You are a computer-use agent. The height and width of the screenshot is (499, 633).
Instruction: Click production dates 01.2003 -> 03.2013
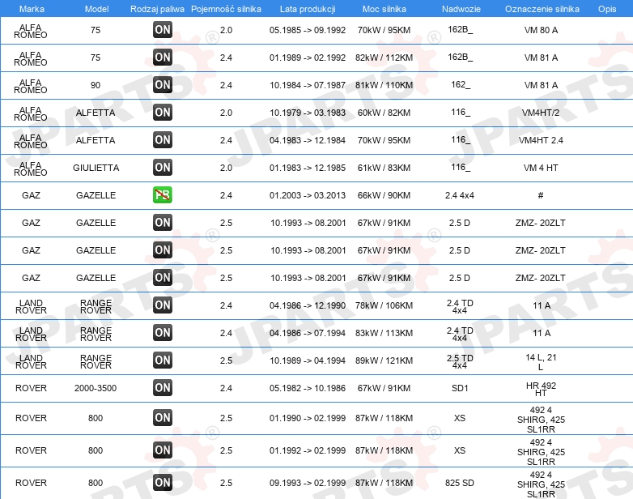coord(308,195)
